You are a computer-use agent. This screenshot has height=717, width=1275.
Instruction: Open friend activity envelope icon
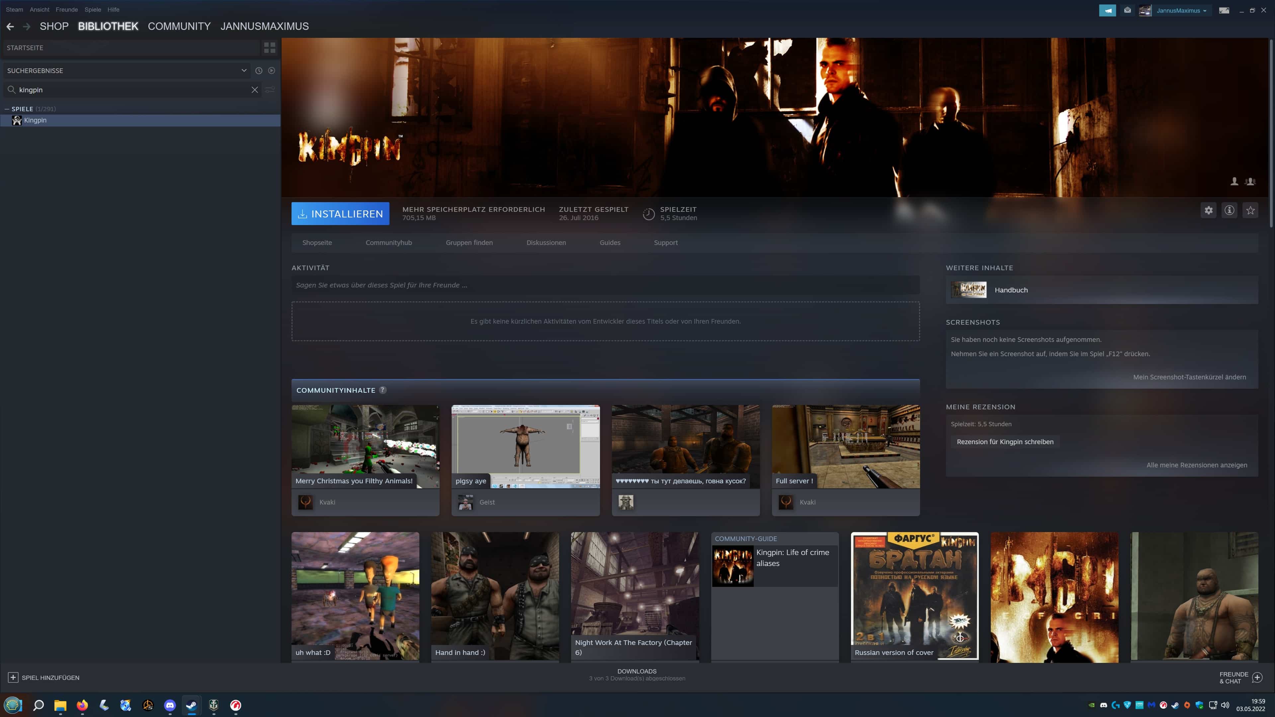[1128, 10]
